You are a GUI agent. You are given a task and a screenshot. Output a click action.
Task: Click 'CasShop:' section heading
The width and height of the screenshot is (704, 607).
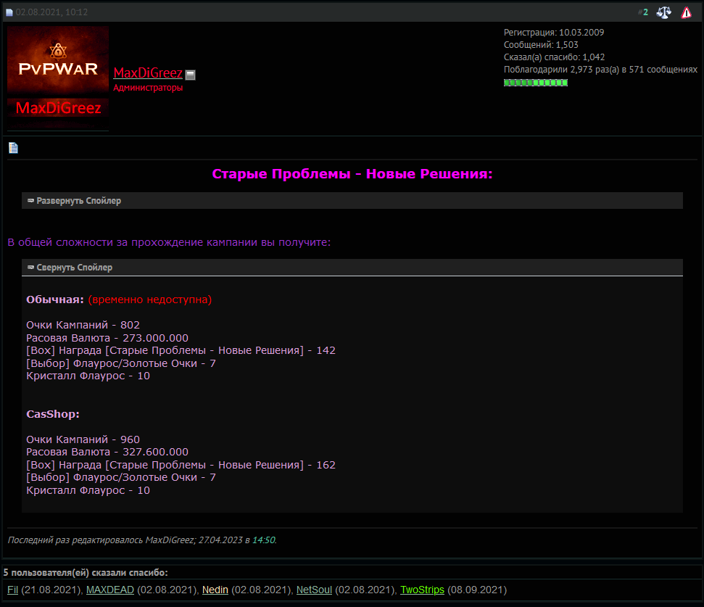coord(52,414)
